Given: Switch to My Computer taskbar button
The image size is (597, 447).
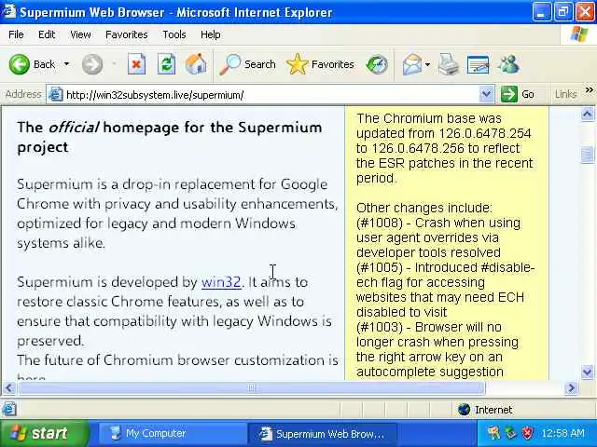Looking at the screenshot, I should point(172,434).
